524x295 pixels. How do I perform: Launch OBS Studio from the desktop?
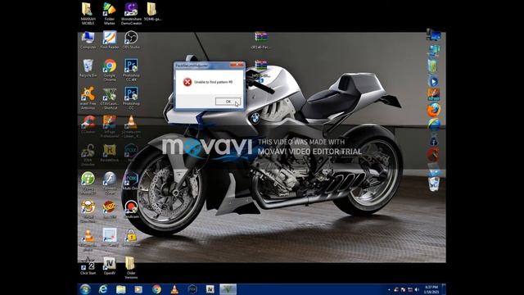pos(131,40)
